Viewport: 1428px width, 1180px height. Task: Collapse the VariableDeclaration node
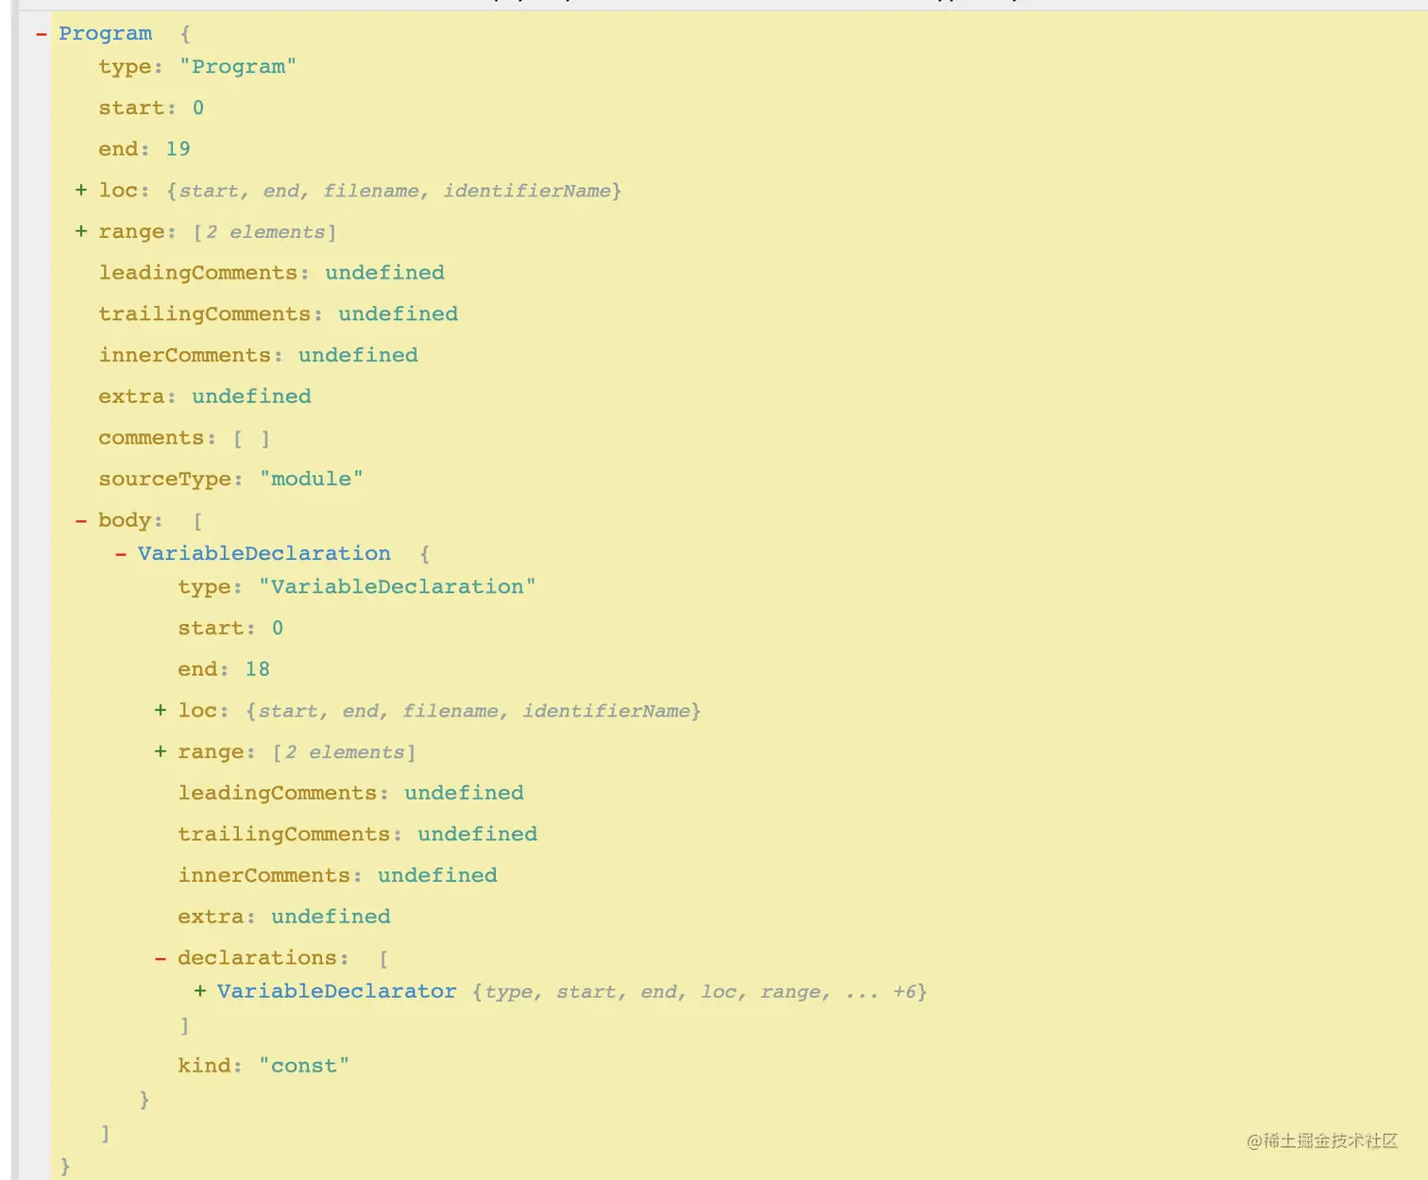pos(121,554)
